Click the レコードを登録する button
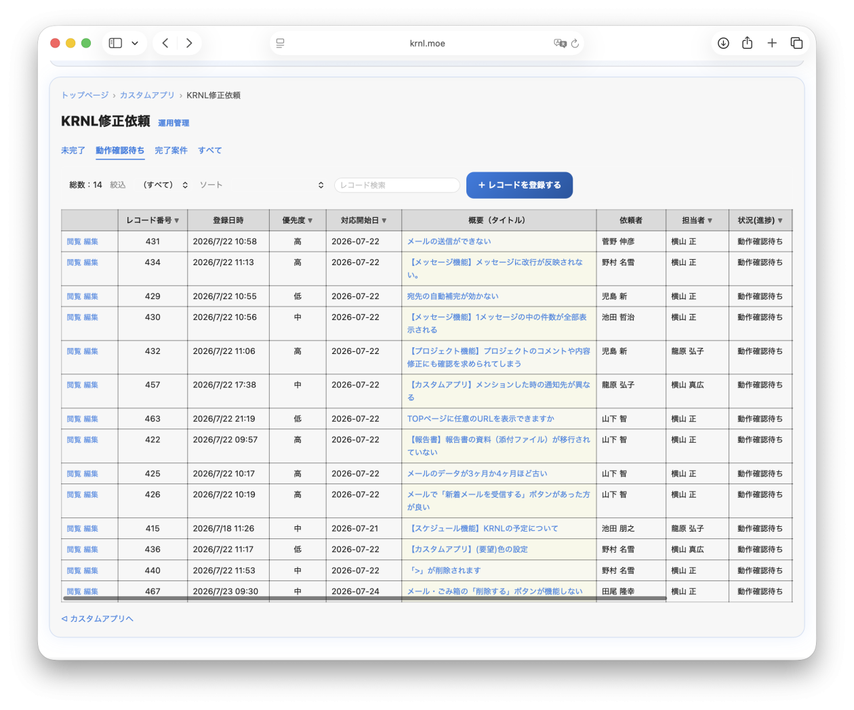 click(519, 185)
